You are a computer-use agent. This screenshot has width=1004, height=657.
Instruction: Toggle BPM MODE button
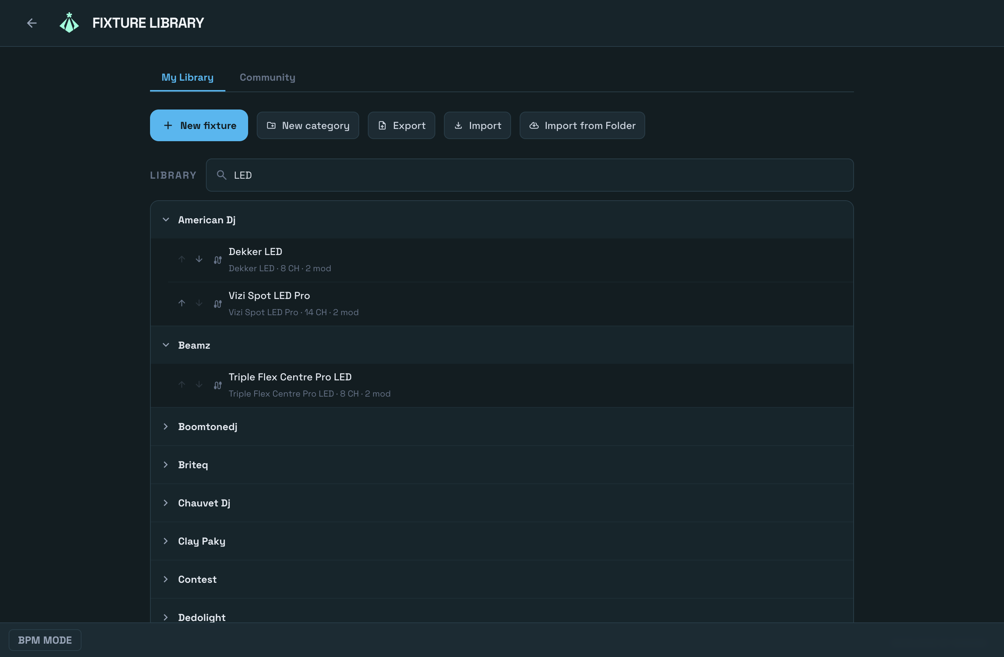coord(45,640)
